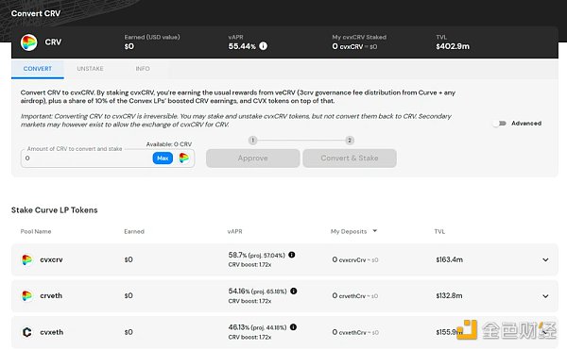Image resolution: width=567 pixels, height=350 pixels.
Task: Open the INFO tab
Action: point(143,69)
